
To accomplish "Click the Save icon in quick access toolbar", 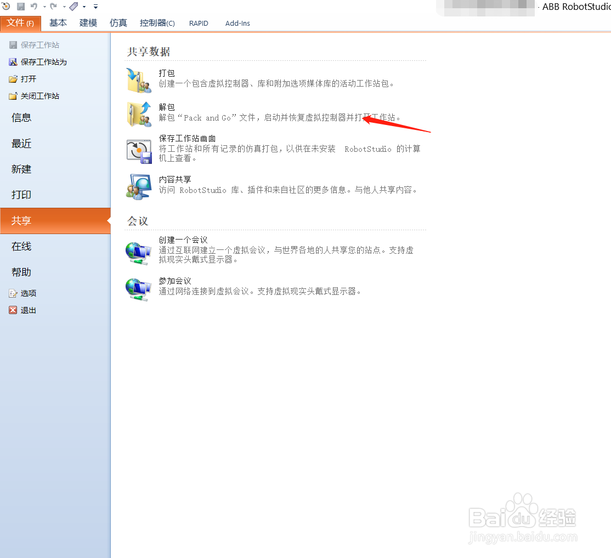I will click(x=21, y=6).
